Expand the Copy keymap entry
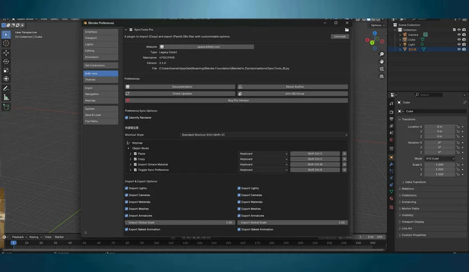 click(x=130, y=159)
